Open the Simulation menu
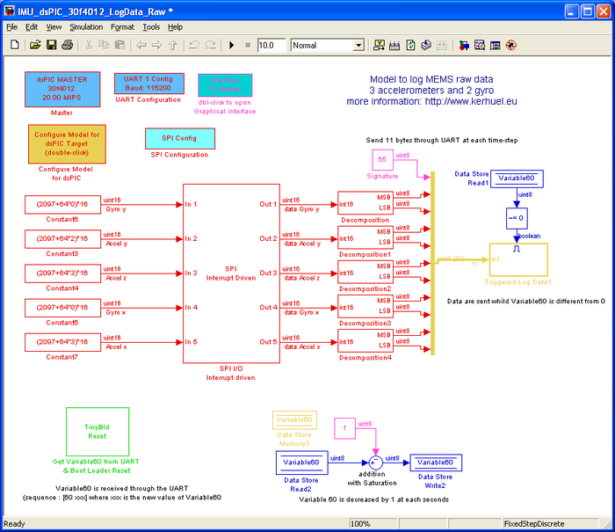Viewport: 615px width, 532px height. (x=86, y=27)
